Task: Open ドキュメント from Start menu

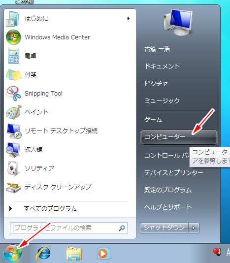Action: click(162, 66)
